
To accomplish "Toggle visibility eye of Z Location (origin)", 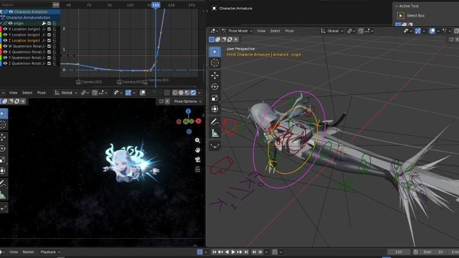I will (x=5, y=40).
